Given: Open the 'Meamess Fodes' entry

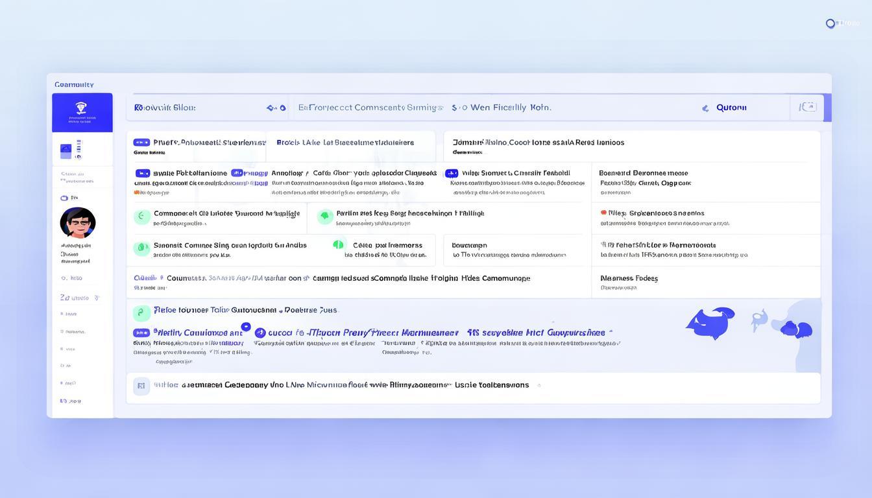Looking at the screenshot, I should 629,278.
